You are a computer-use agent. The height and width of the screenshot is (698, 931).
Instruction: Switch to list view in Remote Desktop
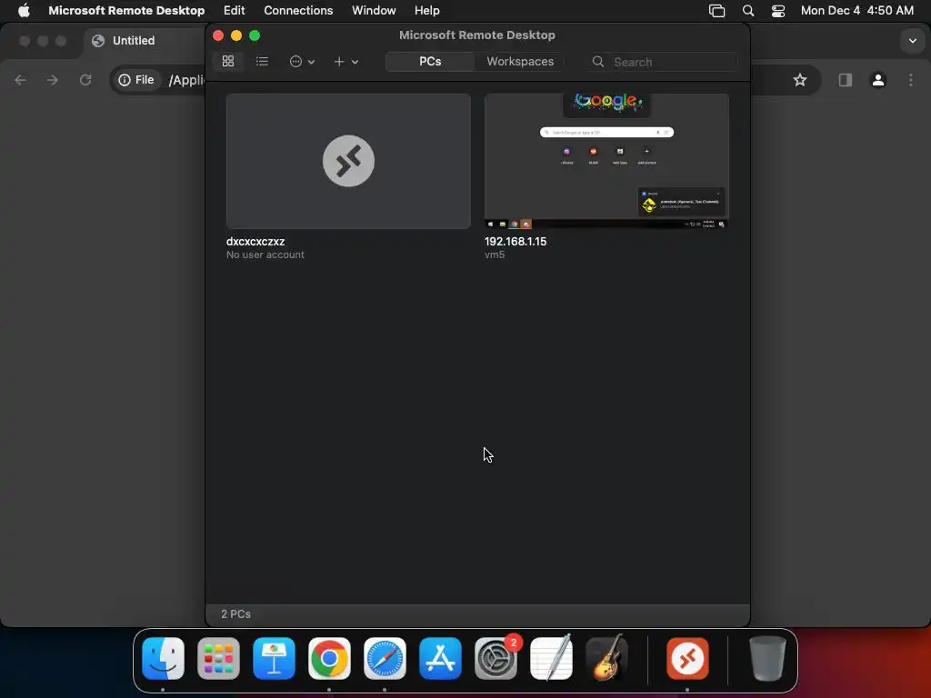pyautogui.click(x=262, y=61)
